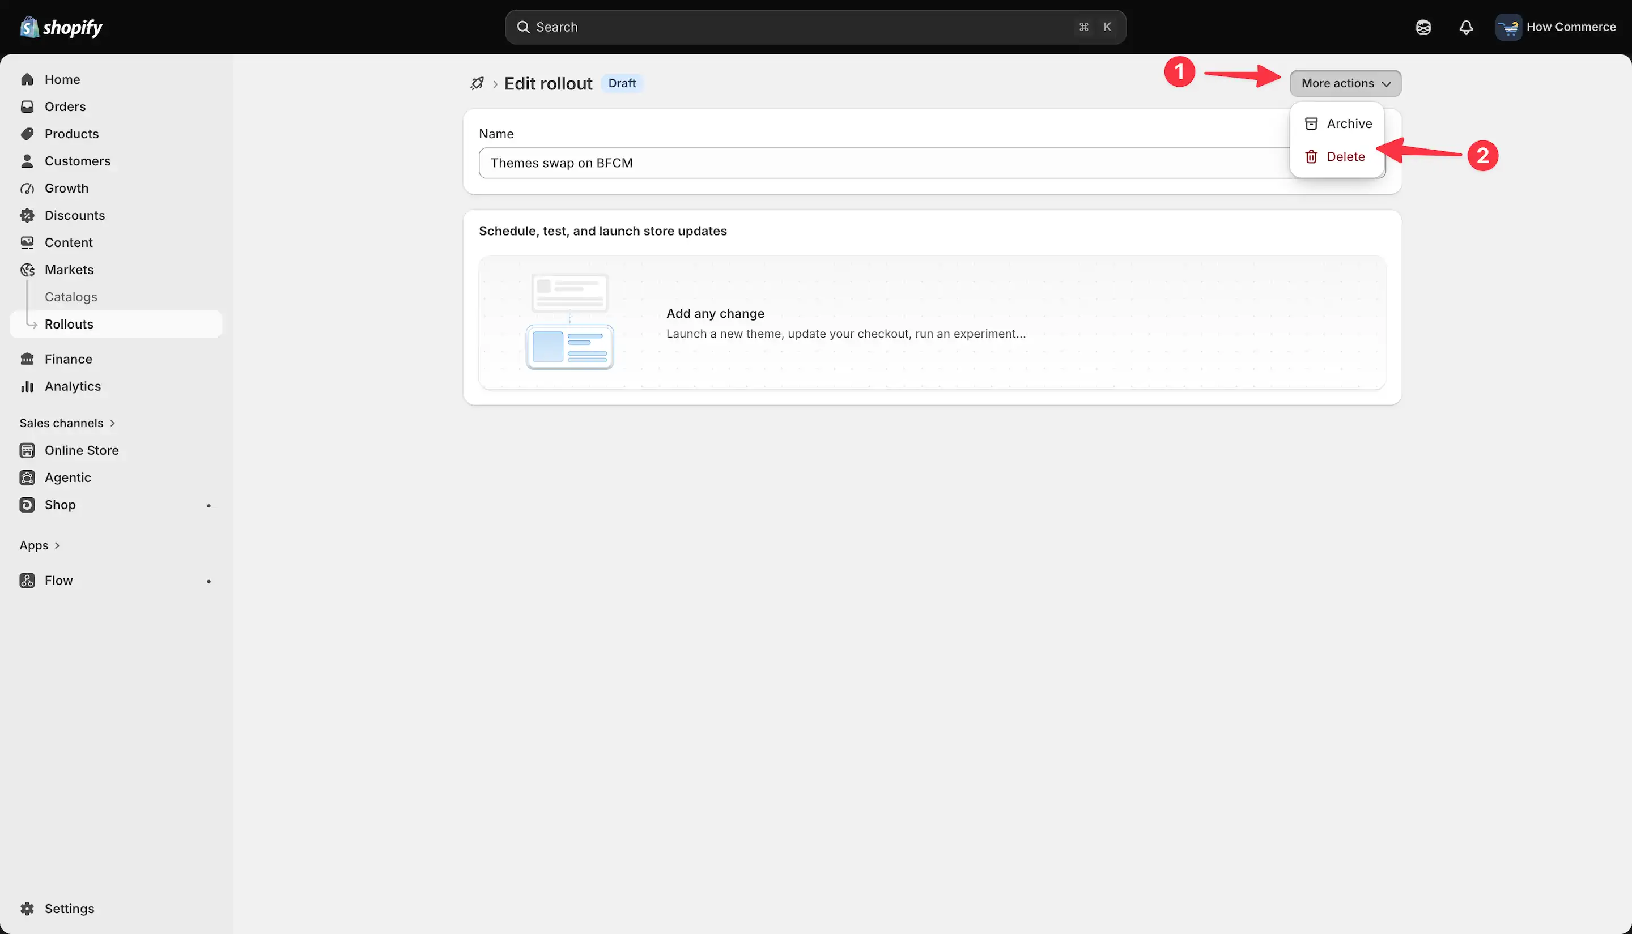Image resolution: width=1632 pixels, height=934 pixels.
Task: Click the Archive box icon in menu
Action: point(1311,124)
